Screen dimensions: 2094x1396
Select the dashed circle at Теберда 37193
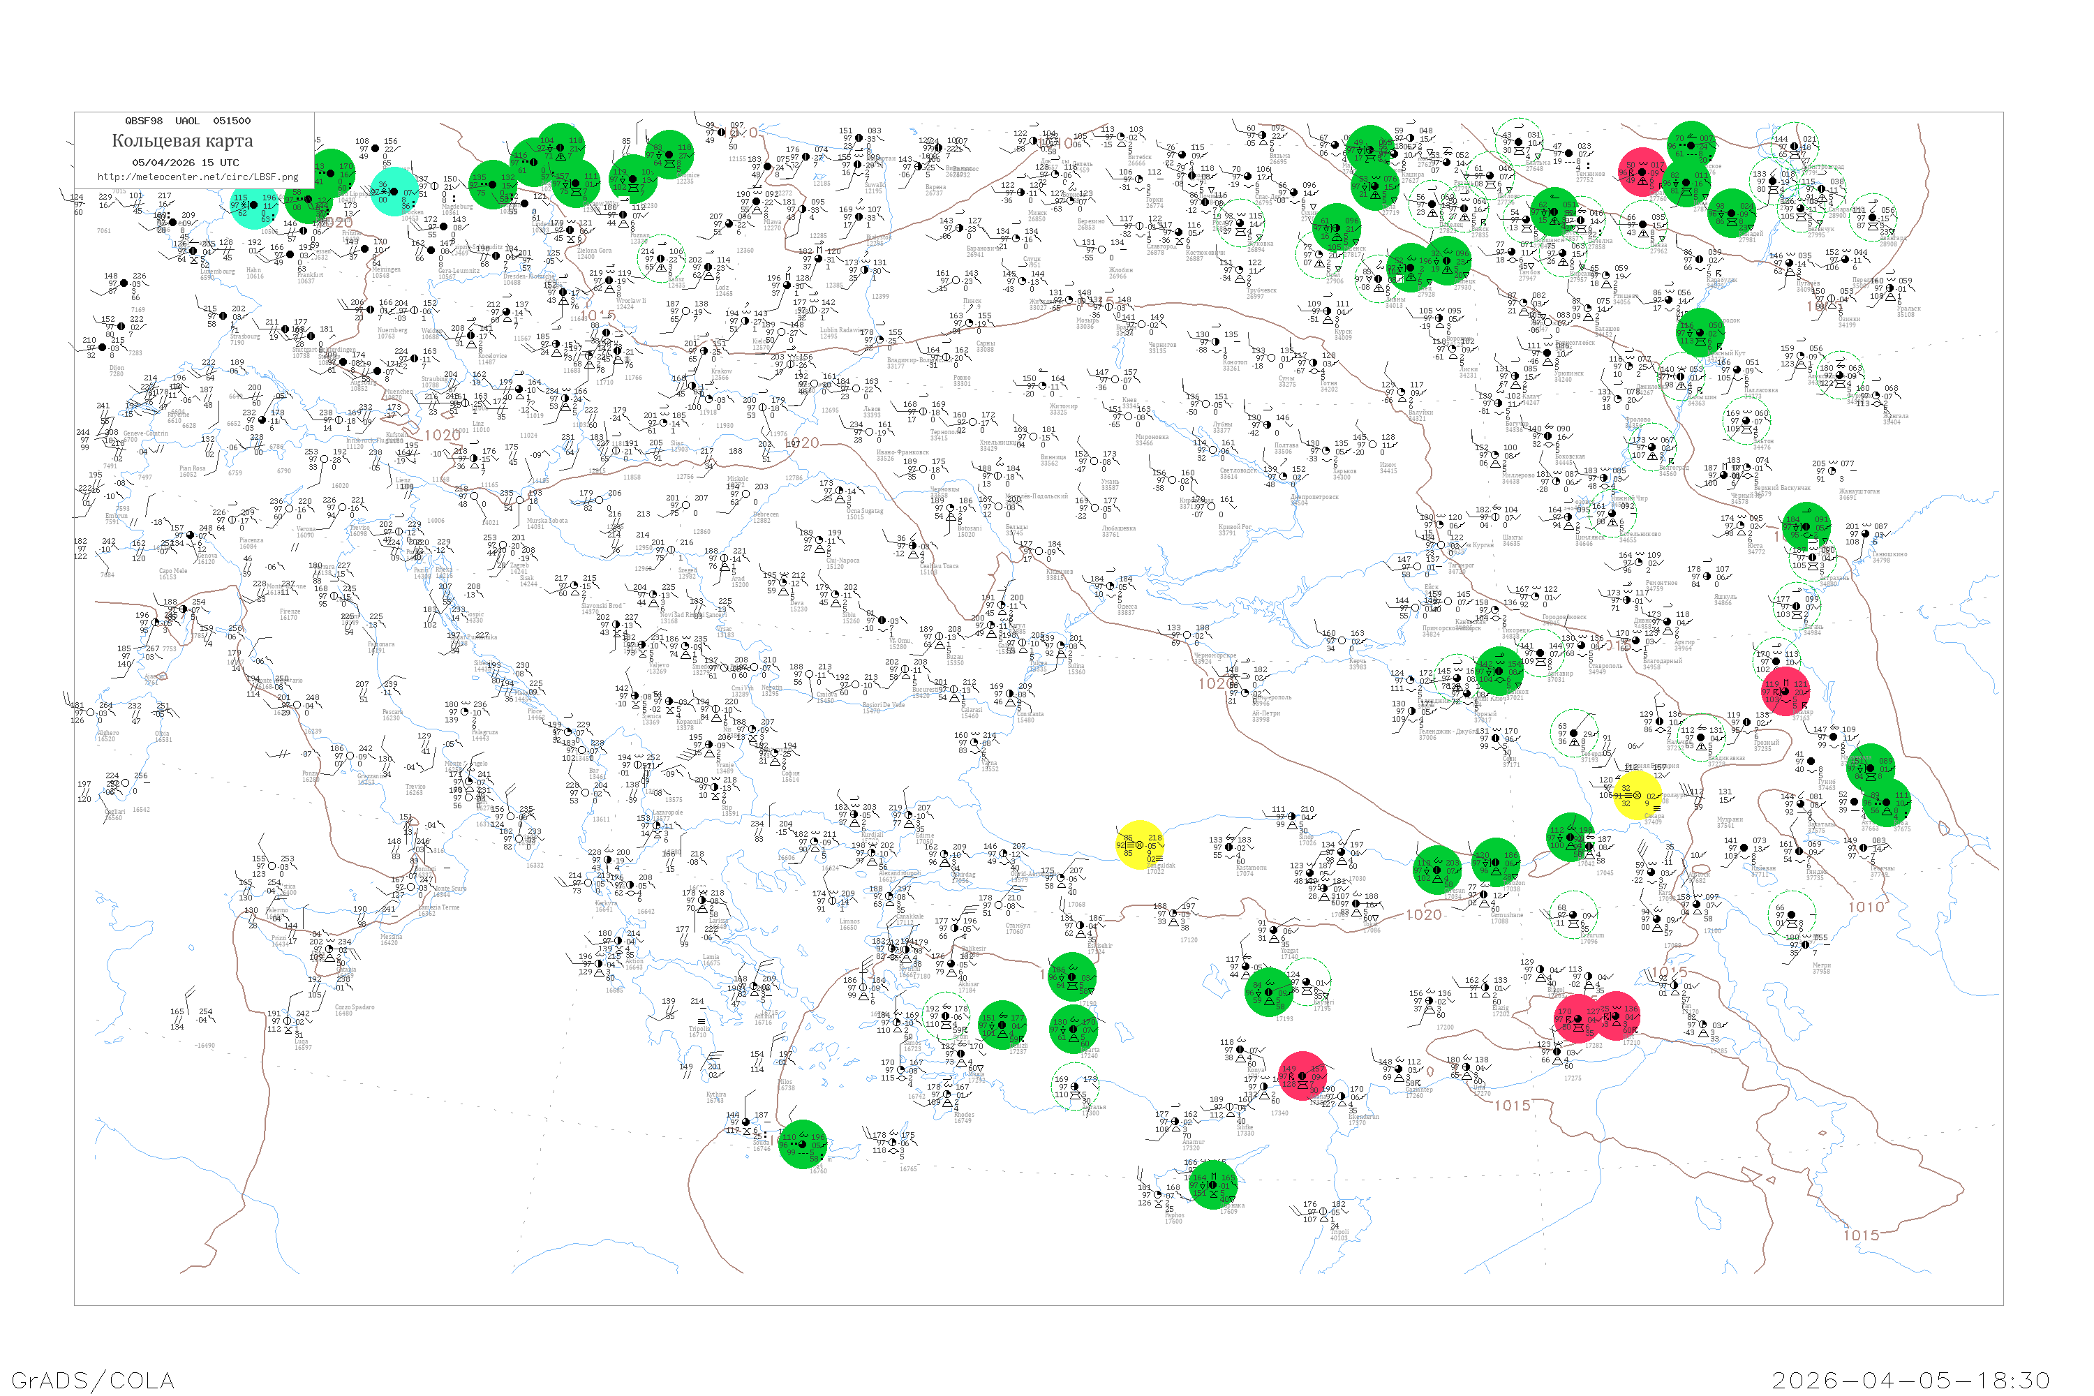click(1575, 734)
